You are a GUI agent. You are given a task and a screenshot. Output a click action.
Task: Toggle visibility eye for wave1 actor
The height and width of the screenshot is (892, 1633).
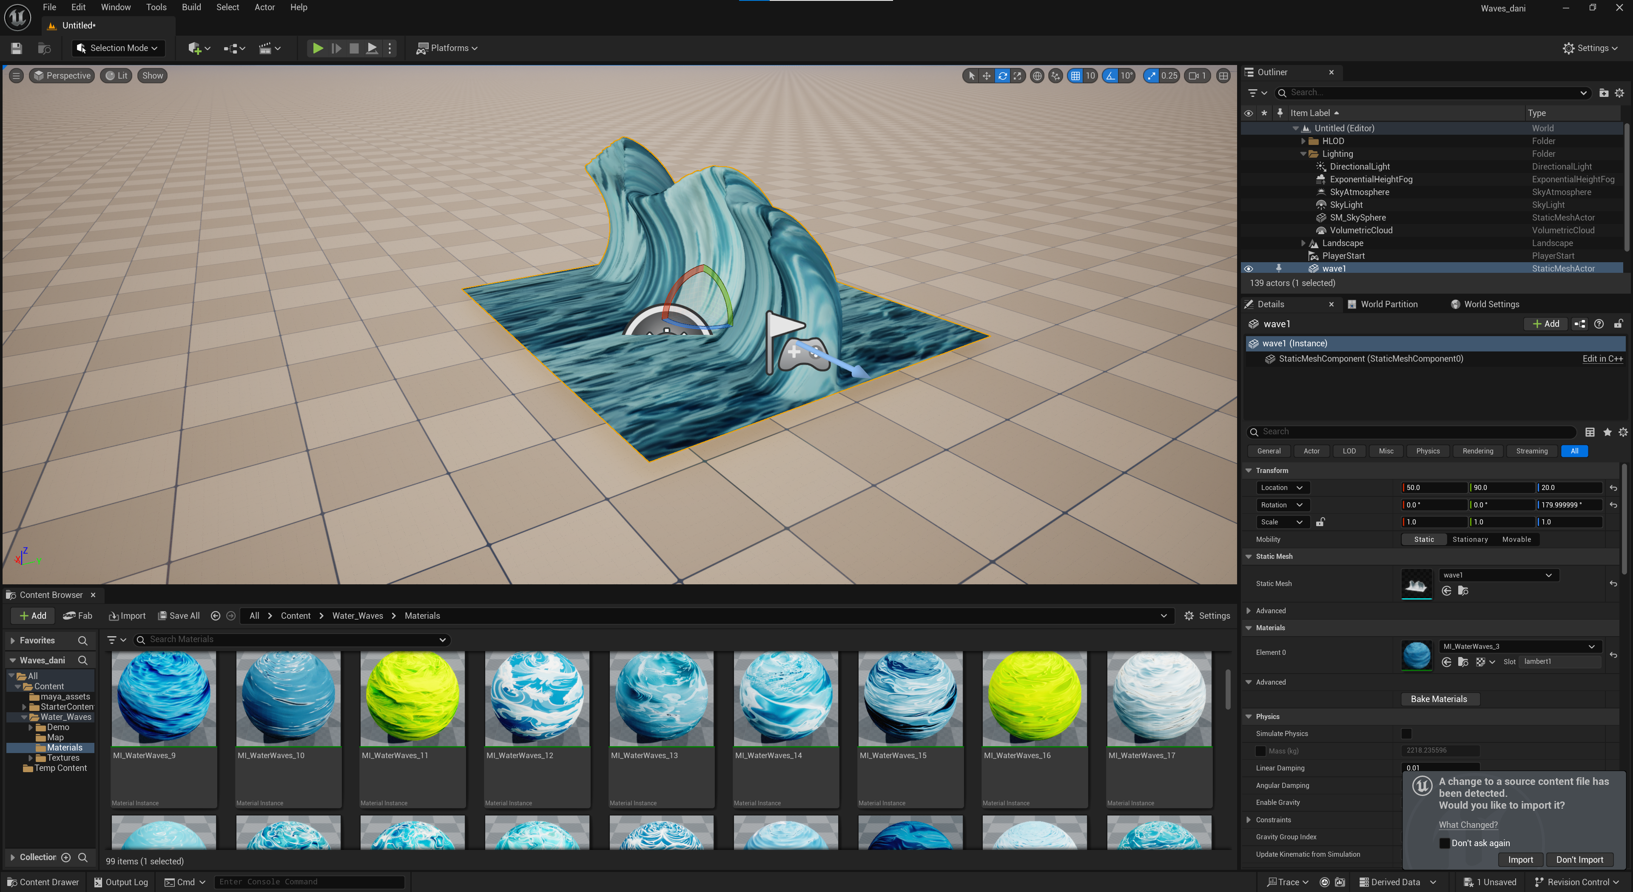coord(1248,269)
